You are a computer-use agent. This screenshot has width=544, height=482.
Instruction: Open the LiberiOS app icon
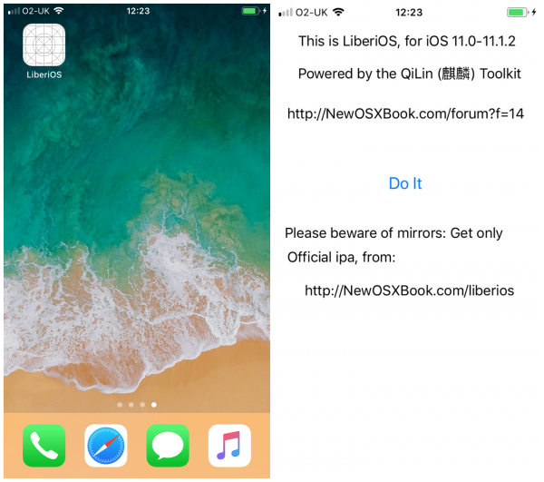44,44
